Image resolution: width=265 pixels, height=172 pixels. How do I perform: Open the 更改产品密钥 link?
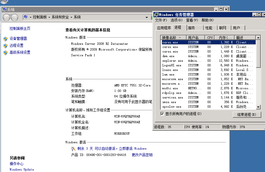coord(142,155)
